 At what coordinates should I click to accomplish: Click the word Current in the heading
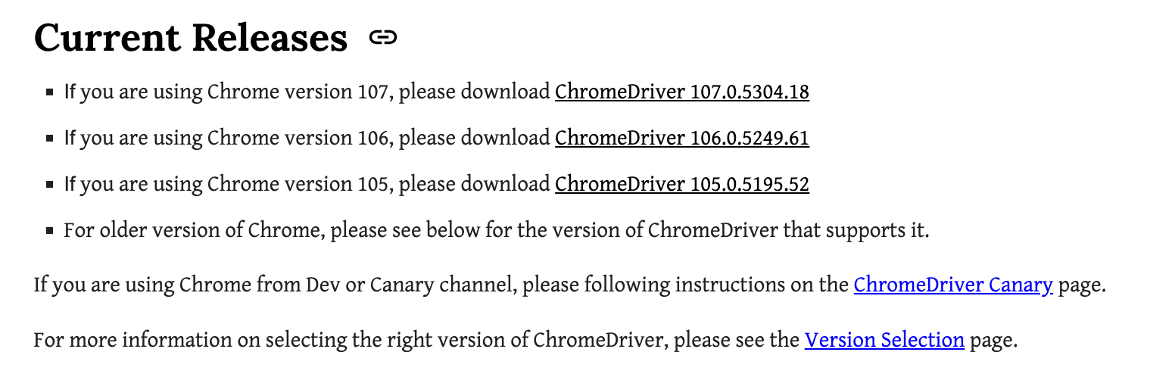click(106, 37)
